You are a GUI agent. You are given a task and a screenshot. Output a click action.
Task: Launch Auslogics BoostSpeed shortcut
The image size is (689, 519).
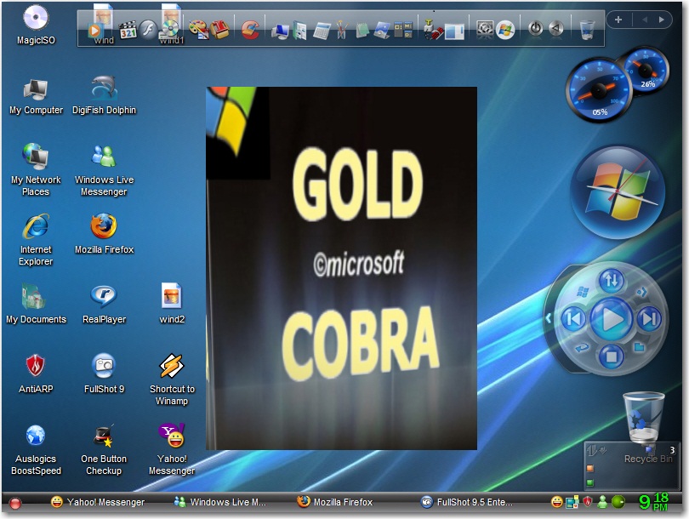36,450
